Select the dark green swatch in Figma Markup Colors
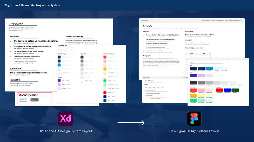The image size is (254, 142). pos(235,90)
